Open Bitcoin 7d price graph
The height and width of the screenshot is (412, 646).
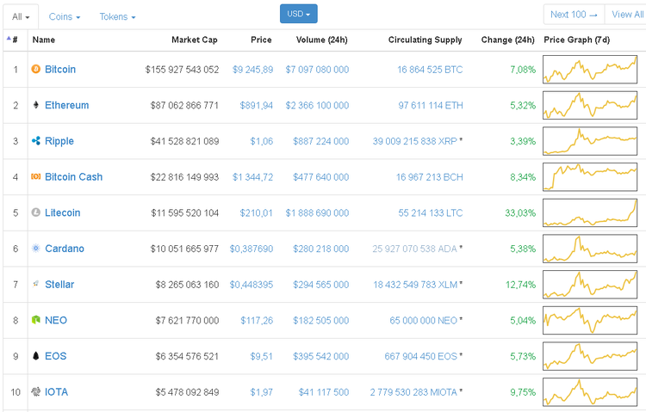coord(590,69)
